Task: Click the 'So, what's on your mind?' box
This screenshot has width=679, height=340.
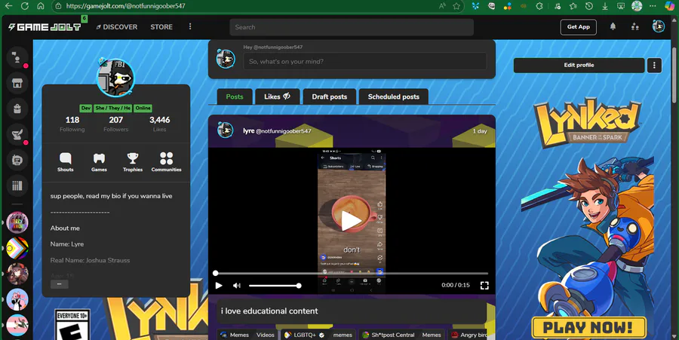Action: tap(365, 61)
